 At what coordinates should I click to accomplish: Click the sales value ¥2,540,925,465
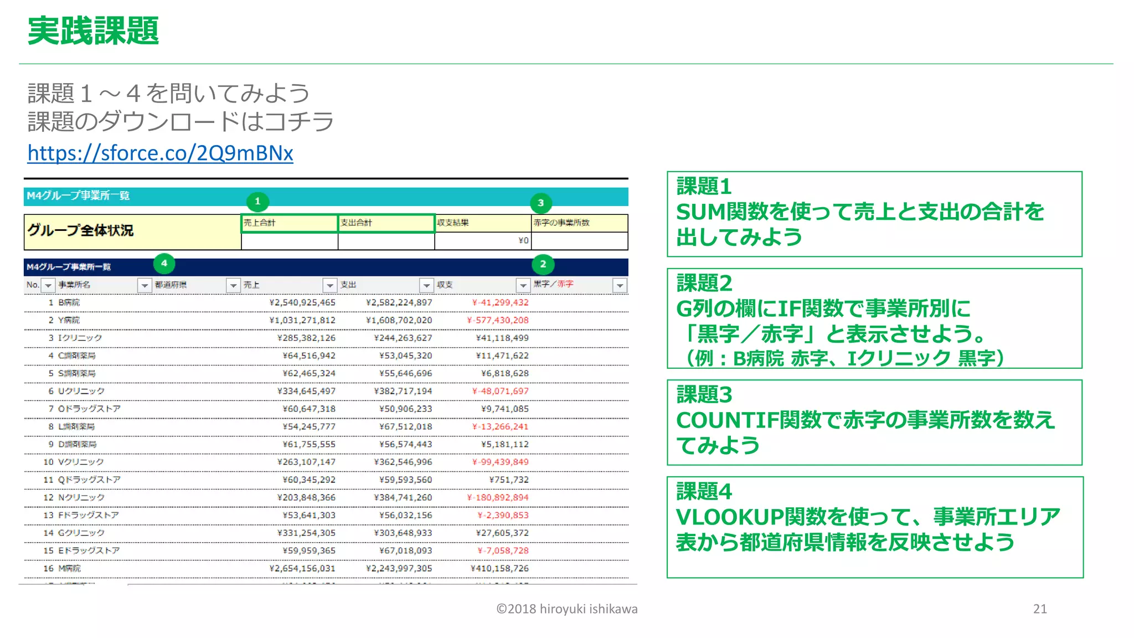(x=302, y=302)
